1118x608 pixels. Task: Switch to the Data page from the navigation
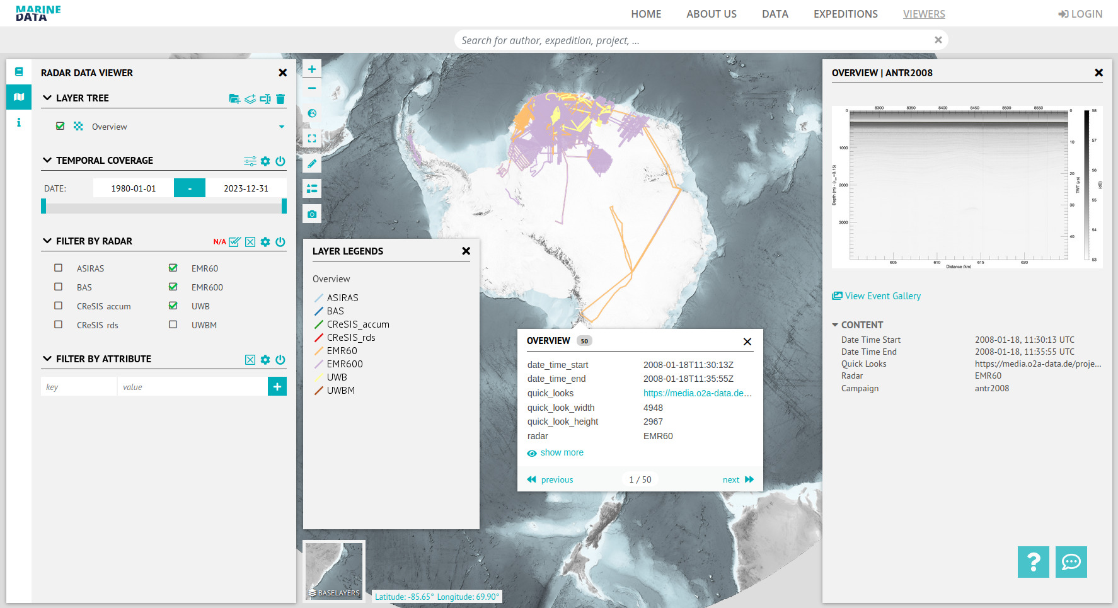click(775, 13)
